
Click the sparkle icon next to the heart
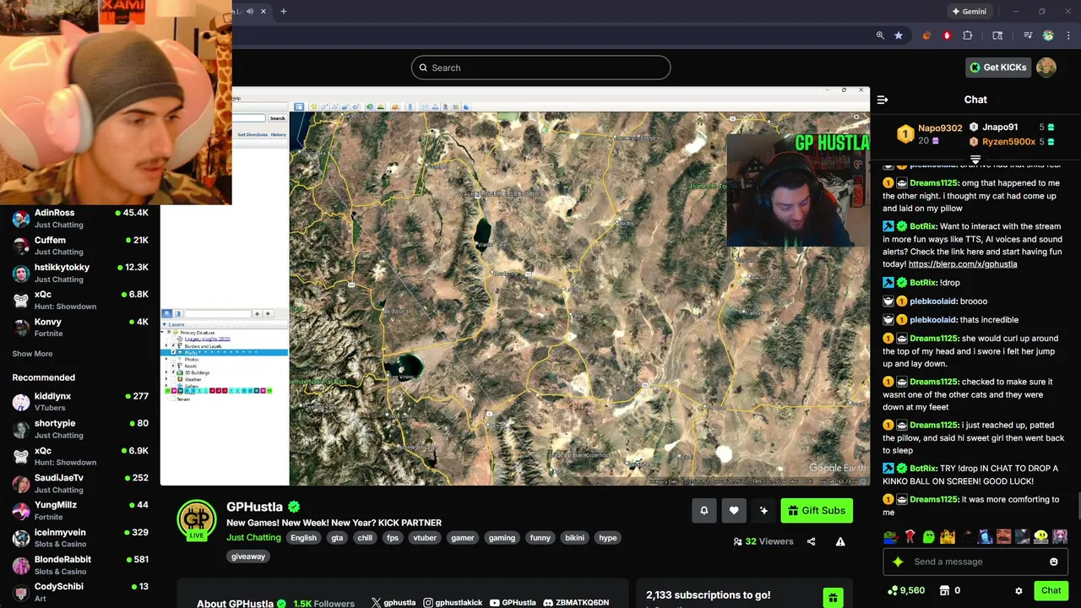tap(763, 510)
